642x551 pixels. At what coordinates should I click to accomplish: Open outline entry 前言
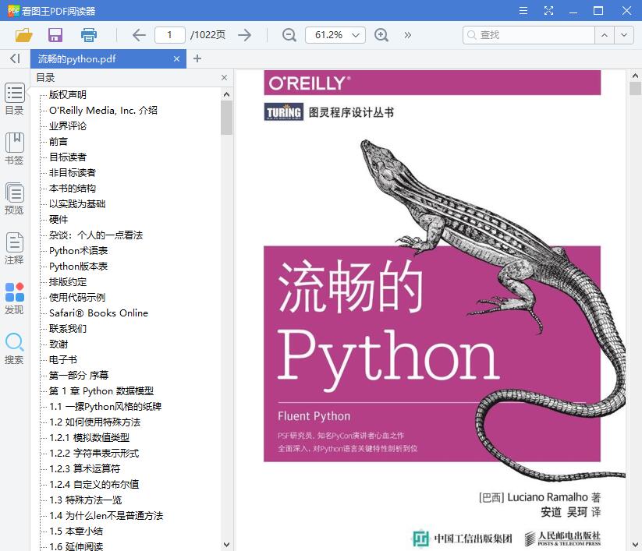[59, 142]
